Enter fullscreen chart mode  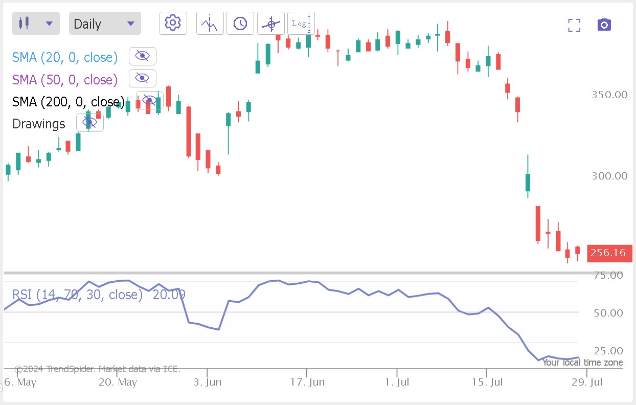[574, 25]
